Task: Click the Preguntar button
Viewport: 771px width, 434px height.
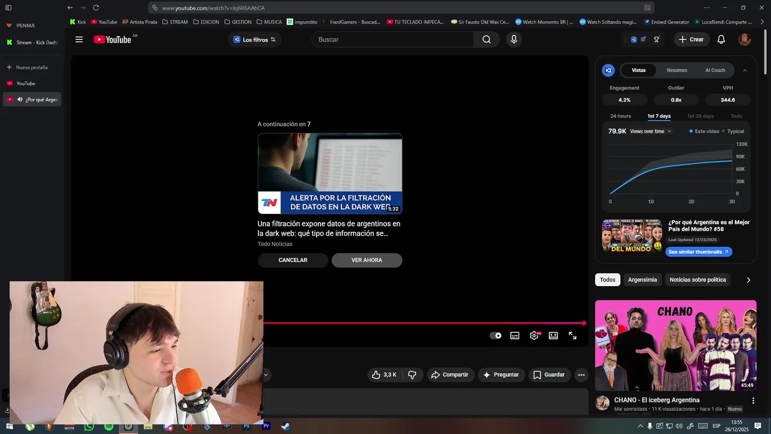Action: pyautogui.click(x=502, y=375)
